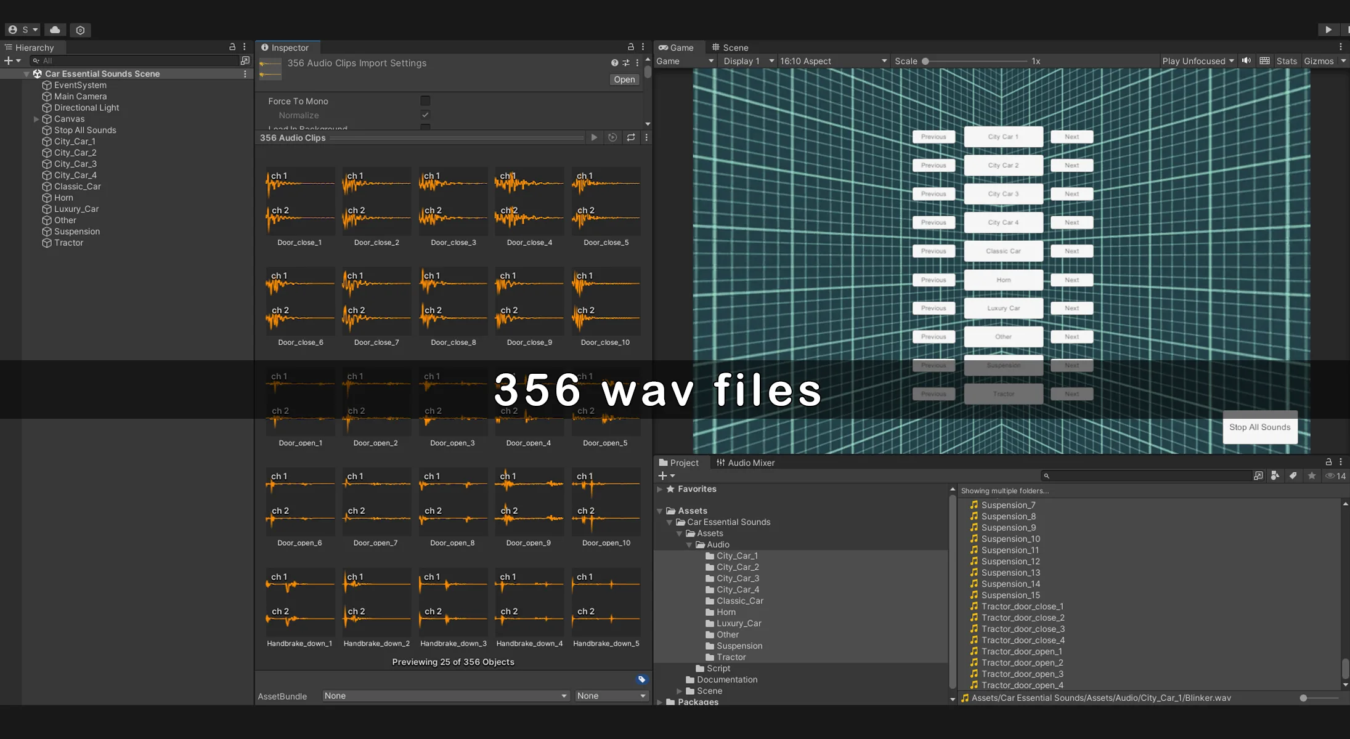This screenshot has width=1350, height=739.
Task: Uncheck the Normalize checkbox
Action: tap(425, 115)
